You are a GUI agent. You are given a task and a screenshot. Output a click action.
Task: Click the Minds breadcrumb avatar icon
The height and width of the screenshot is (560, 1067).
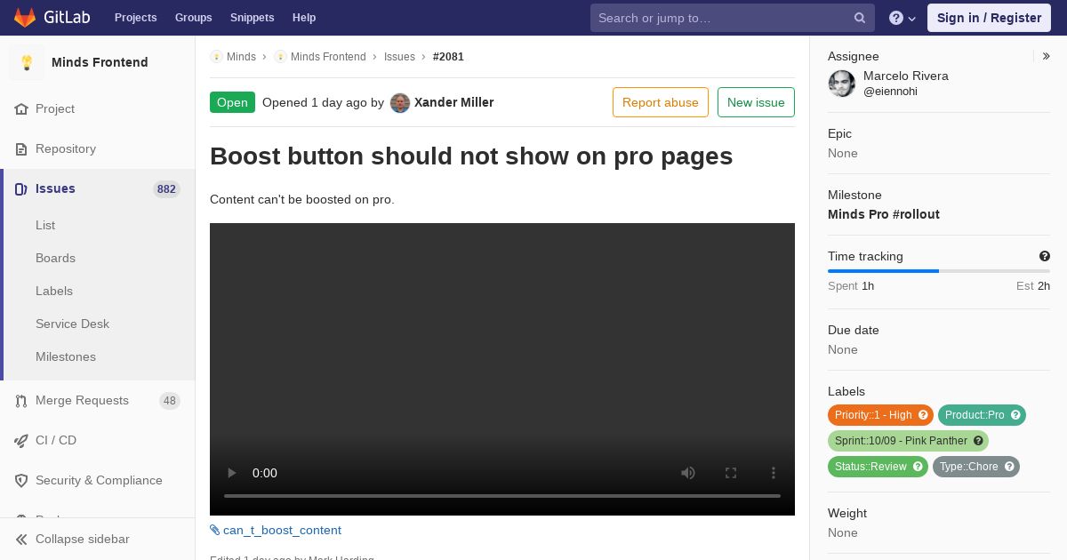pos(216,57)
